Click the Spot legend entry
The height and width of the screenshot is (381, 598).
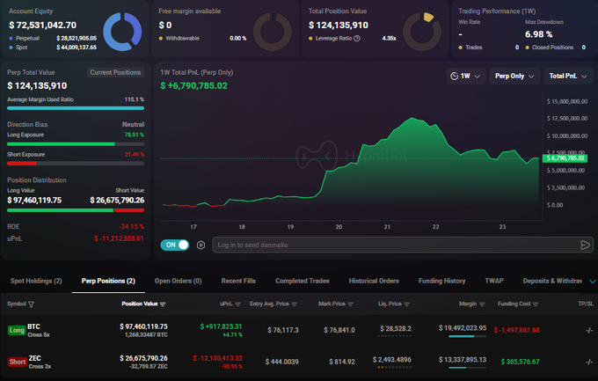pyautogui.click(x=18, y=48)
